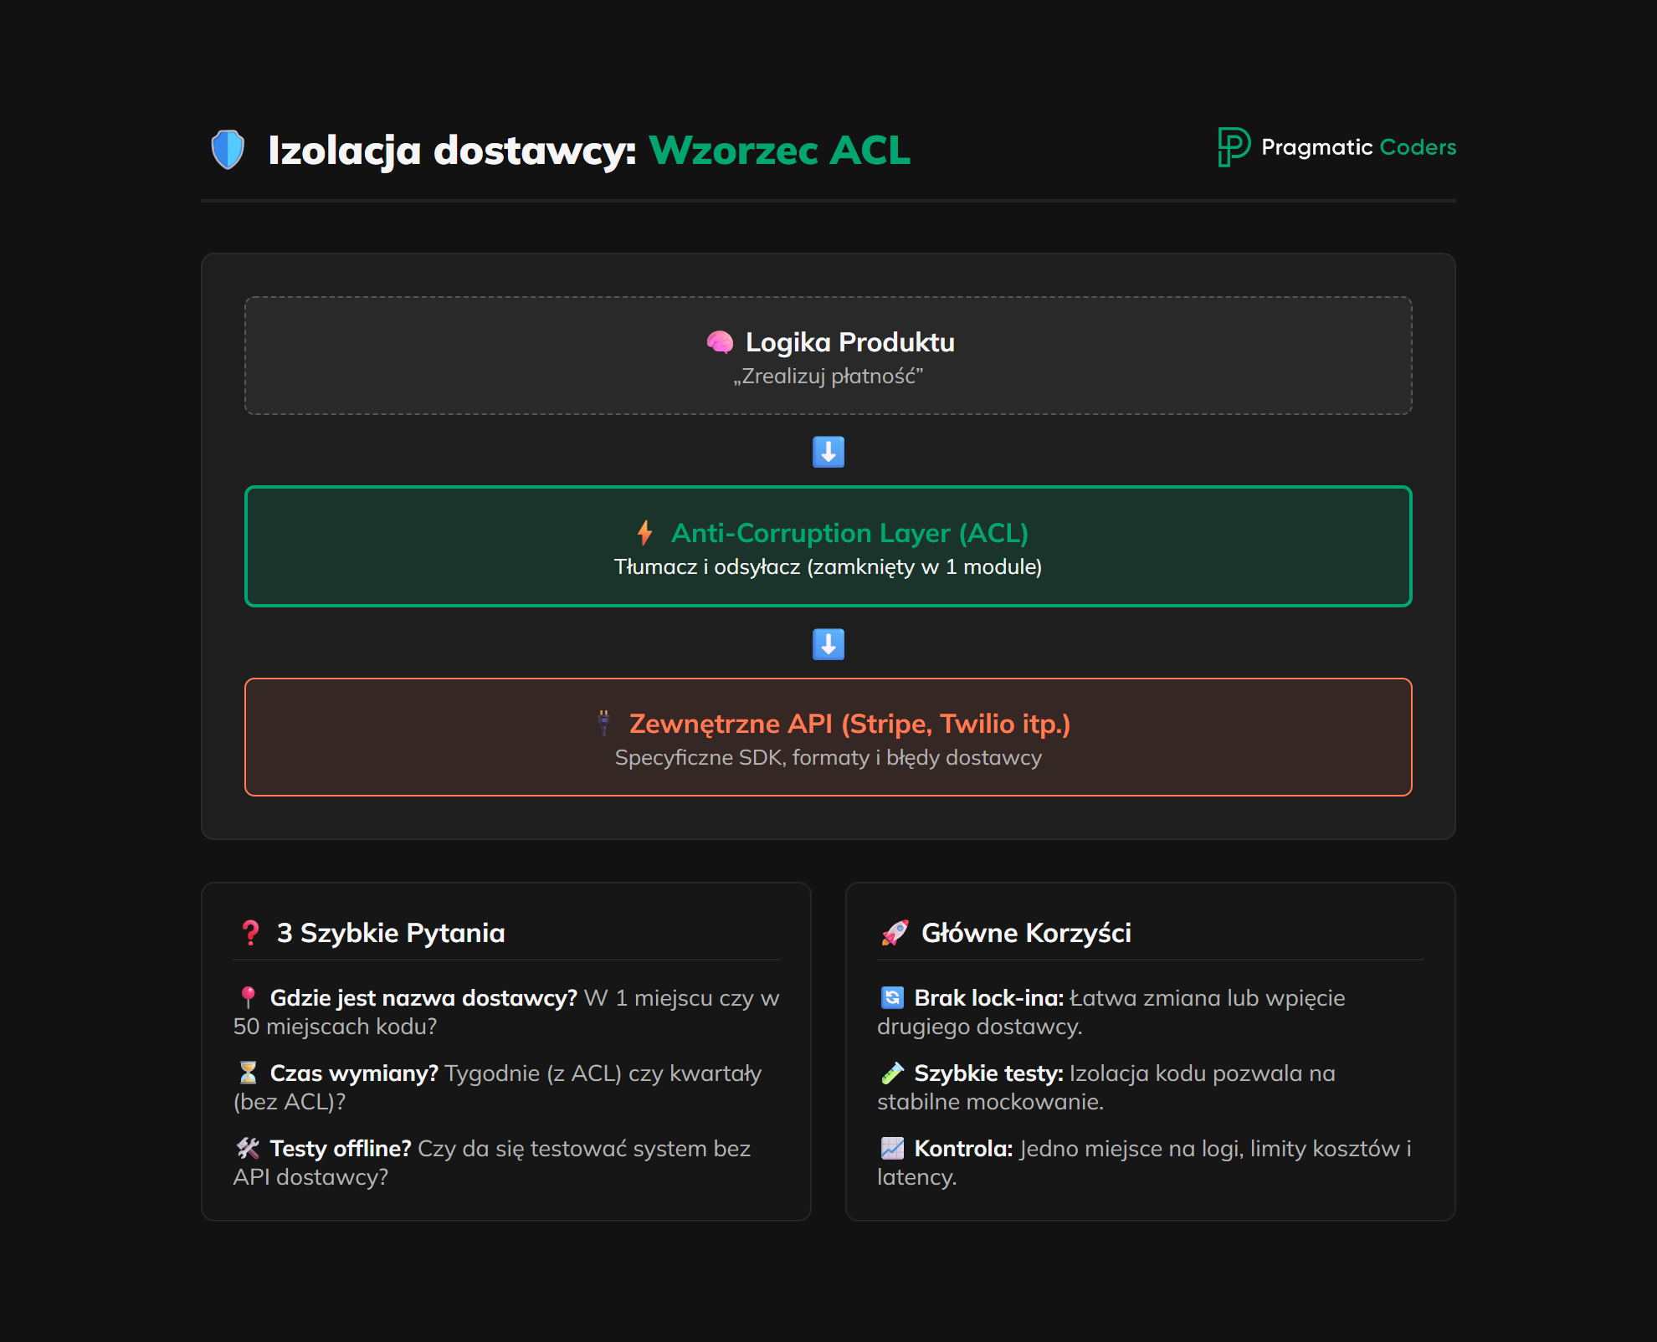This screenshot has width=1657, height=1342.
Task: Click 'Gdzie jest nazwa dostawcy?' question
Action: (x=423, y=998)
